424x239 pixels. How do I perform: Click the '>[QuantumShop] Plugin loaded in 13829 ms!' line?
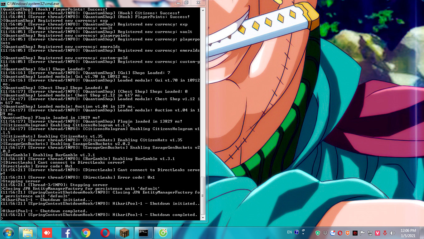tap(51, 118)
